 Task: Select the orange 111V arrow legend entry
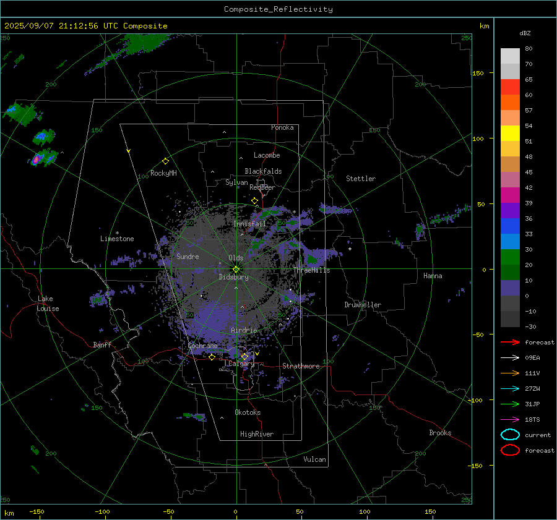510,373
